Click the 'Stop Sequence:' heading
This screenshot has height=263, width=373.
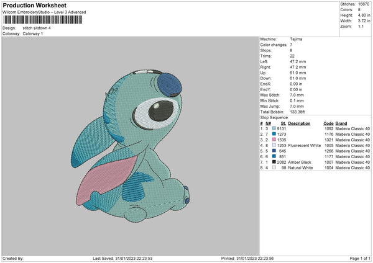tap(274, 117)
